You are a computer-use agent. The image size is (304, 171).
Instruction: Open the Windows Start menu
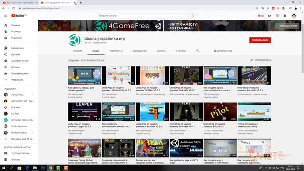pos(4,168)
